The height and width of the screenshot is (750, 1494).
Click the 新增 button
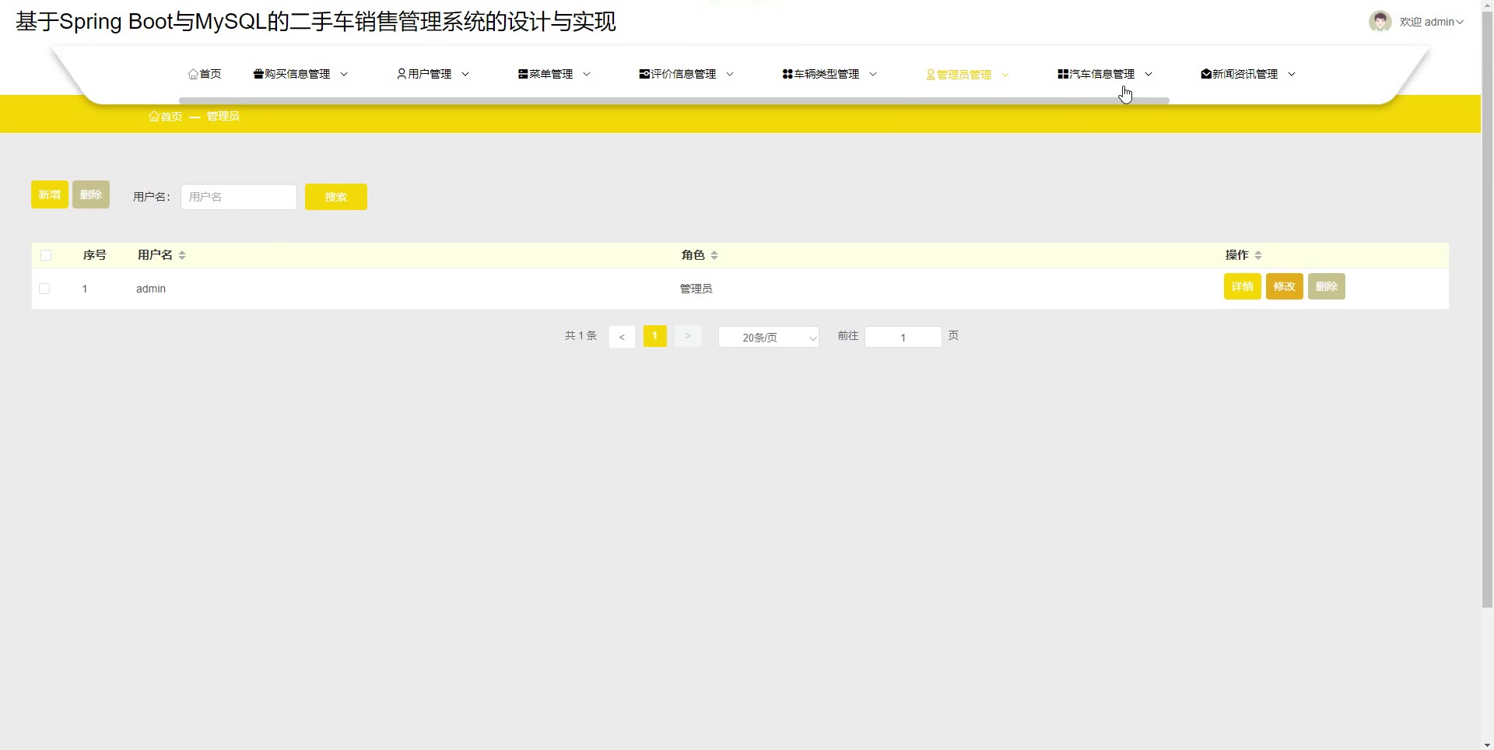pyautogui.click(x=50, y=195)
